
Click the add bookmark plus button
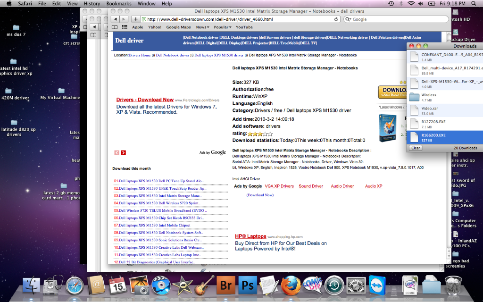coord(135,19)
